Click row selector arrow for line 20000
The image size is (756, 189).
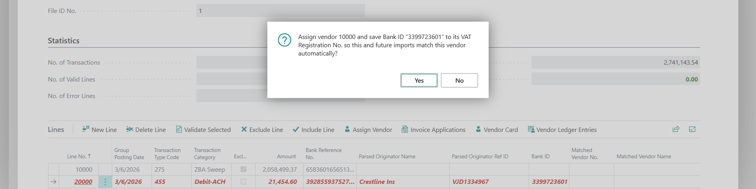tap(54, 182)
